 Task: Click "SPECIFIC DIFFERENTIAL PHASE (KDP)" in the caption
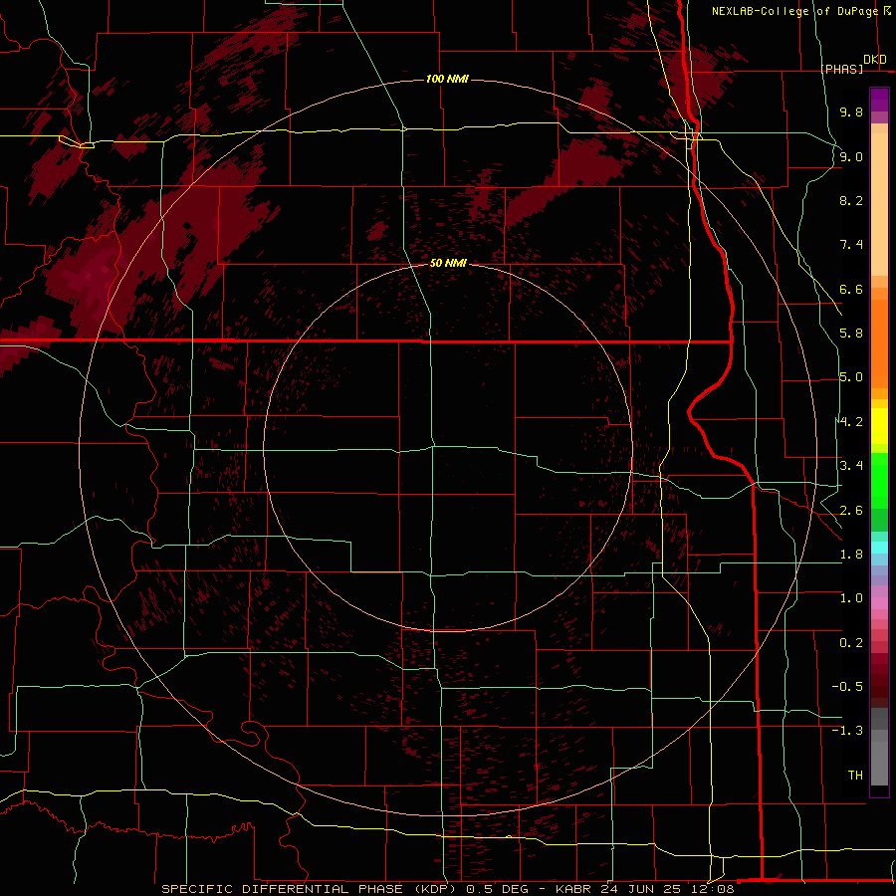(311, 889)
